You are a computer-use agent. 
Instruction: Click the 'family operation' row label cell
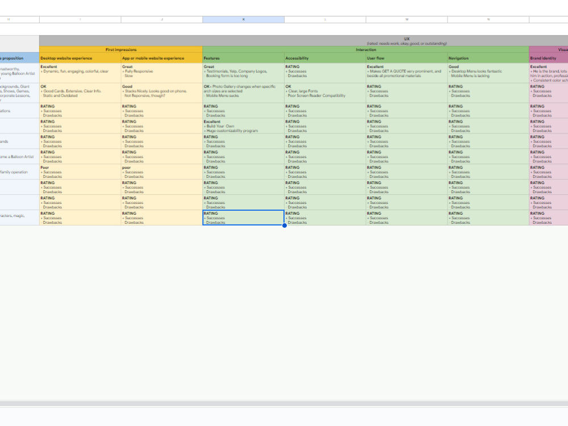click(x=19, y=172)
